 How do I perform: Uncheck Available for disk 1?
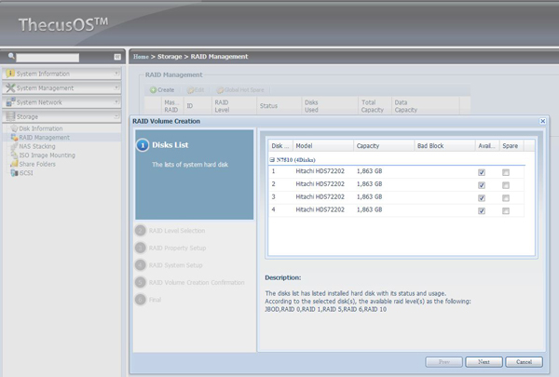481,172
